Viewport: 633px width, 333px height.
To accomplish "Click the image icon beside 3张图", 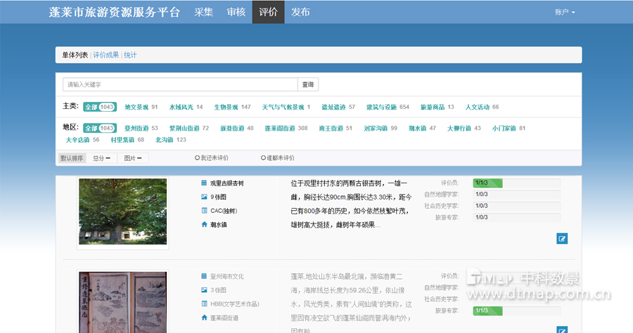I will [204, 290].
